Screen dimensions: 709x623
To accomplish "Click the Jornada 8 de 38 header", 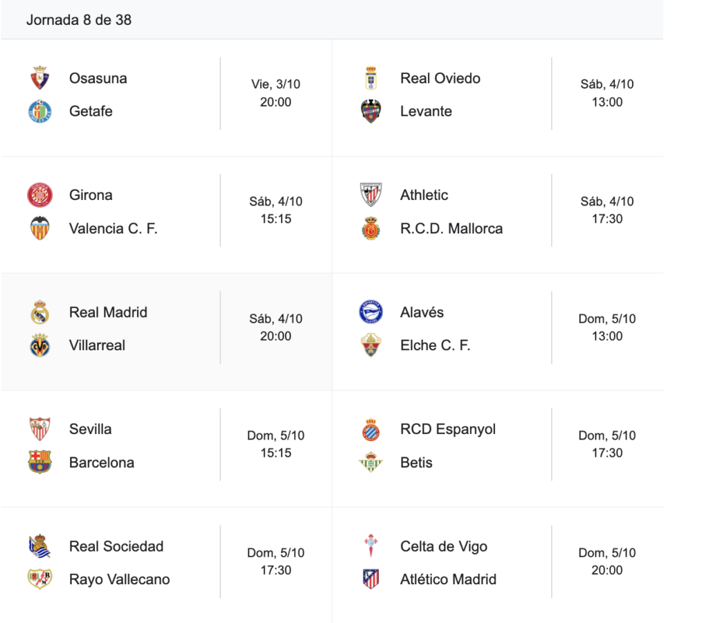I will click(79, 20).
